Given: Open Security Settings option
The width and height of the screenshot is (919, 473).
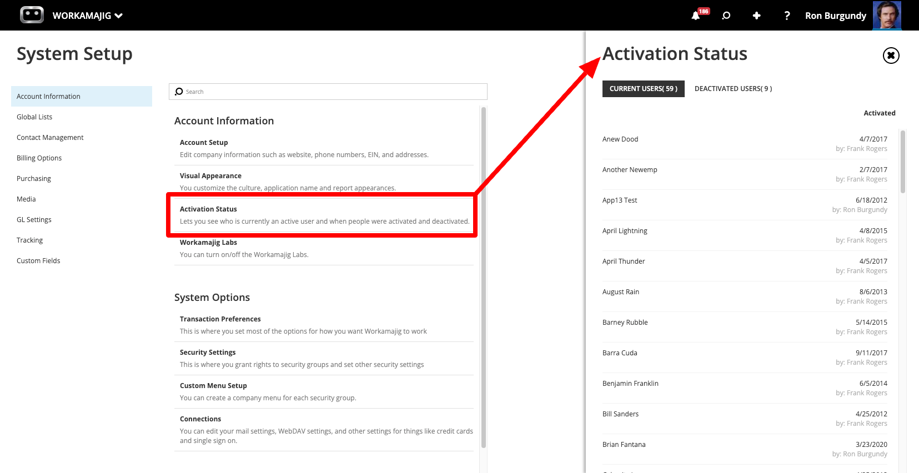Looking at the screenshot, I should tap(324, 358).
